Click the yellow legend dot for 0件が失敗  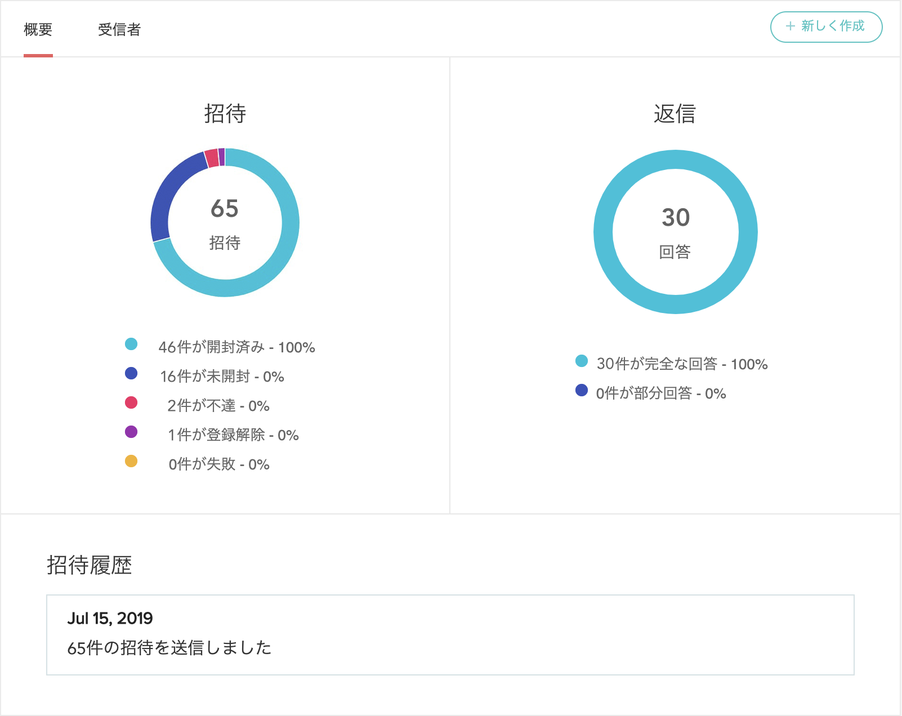[131, 461]
